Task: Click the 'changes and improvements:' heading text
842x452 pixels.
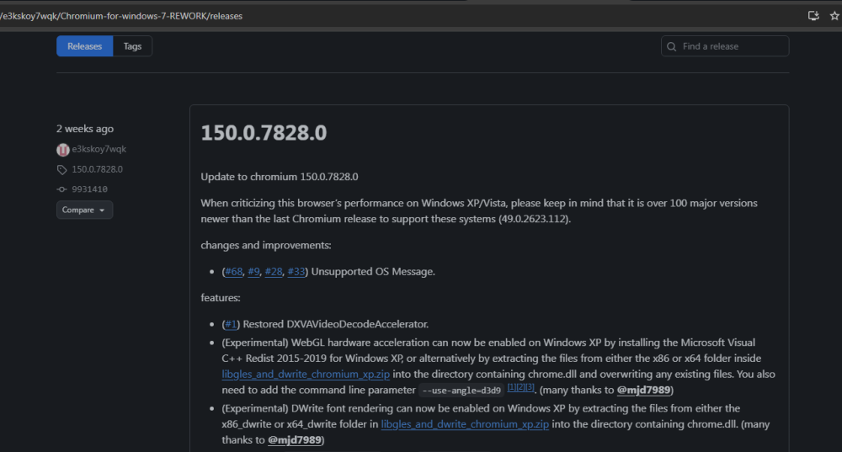Action: point(266,245)
